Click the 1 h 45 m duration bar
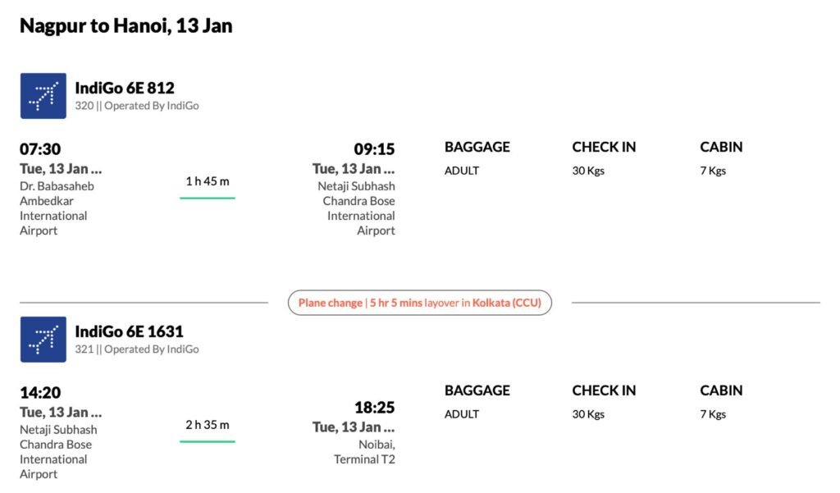The height and width of the screenshot is (493, 840). click(x=207, y=187)
